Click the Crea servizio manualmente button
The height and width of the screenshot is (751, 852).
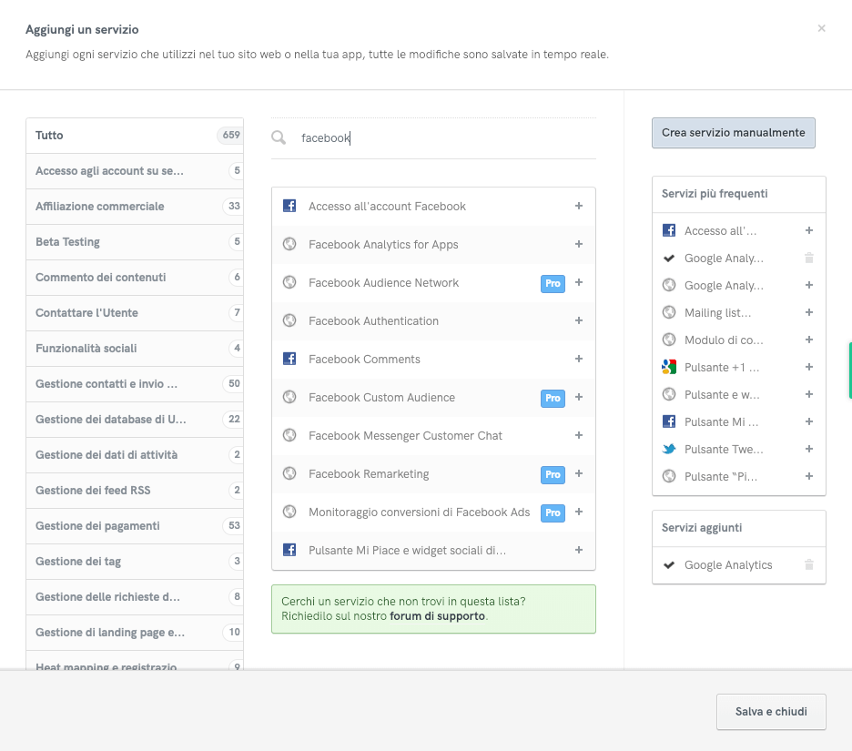click(733, 132)
